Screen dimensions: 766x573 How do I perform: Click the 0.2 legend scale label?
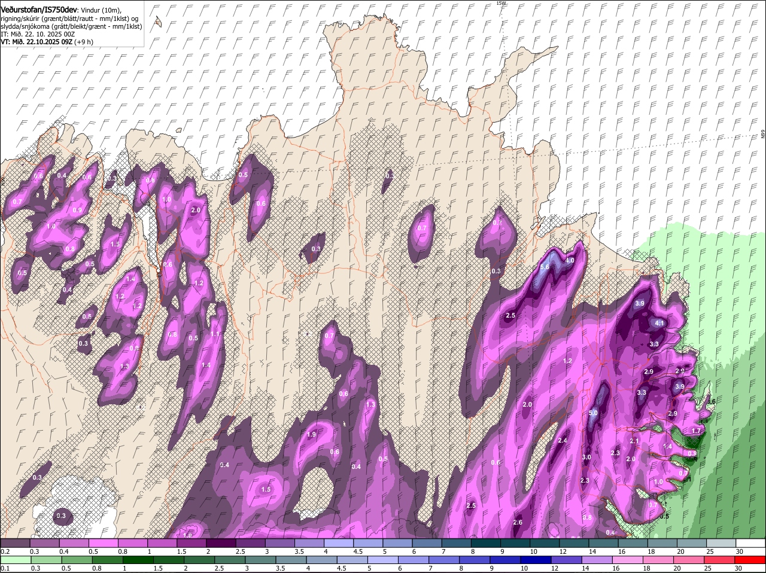pos(5,551)
